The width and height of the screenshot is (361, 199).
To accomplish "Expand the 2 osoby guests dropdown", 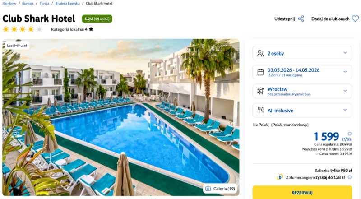I will pyautogui.click(x=302, y=53).
